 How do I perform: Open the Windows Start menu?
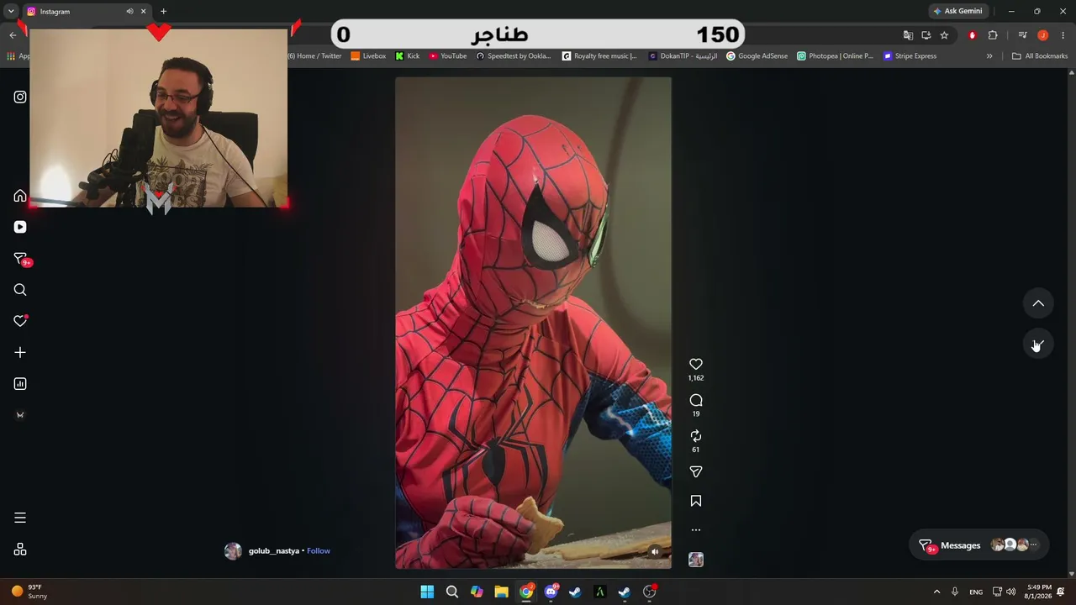427,592
